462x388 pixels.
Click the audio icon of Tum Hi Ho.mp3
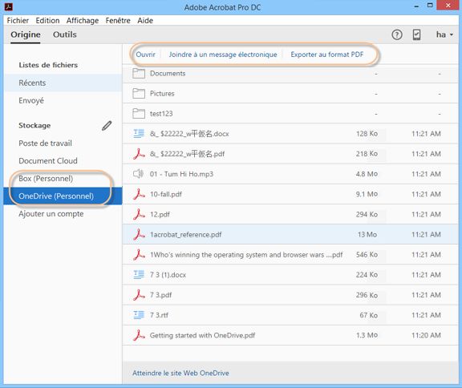click(x=138, y=174)
